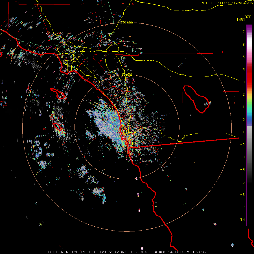
Task: Click the 6 value on color scale
Action: 244,44
